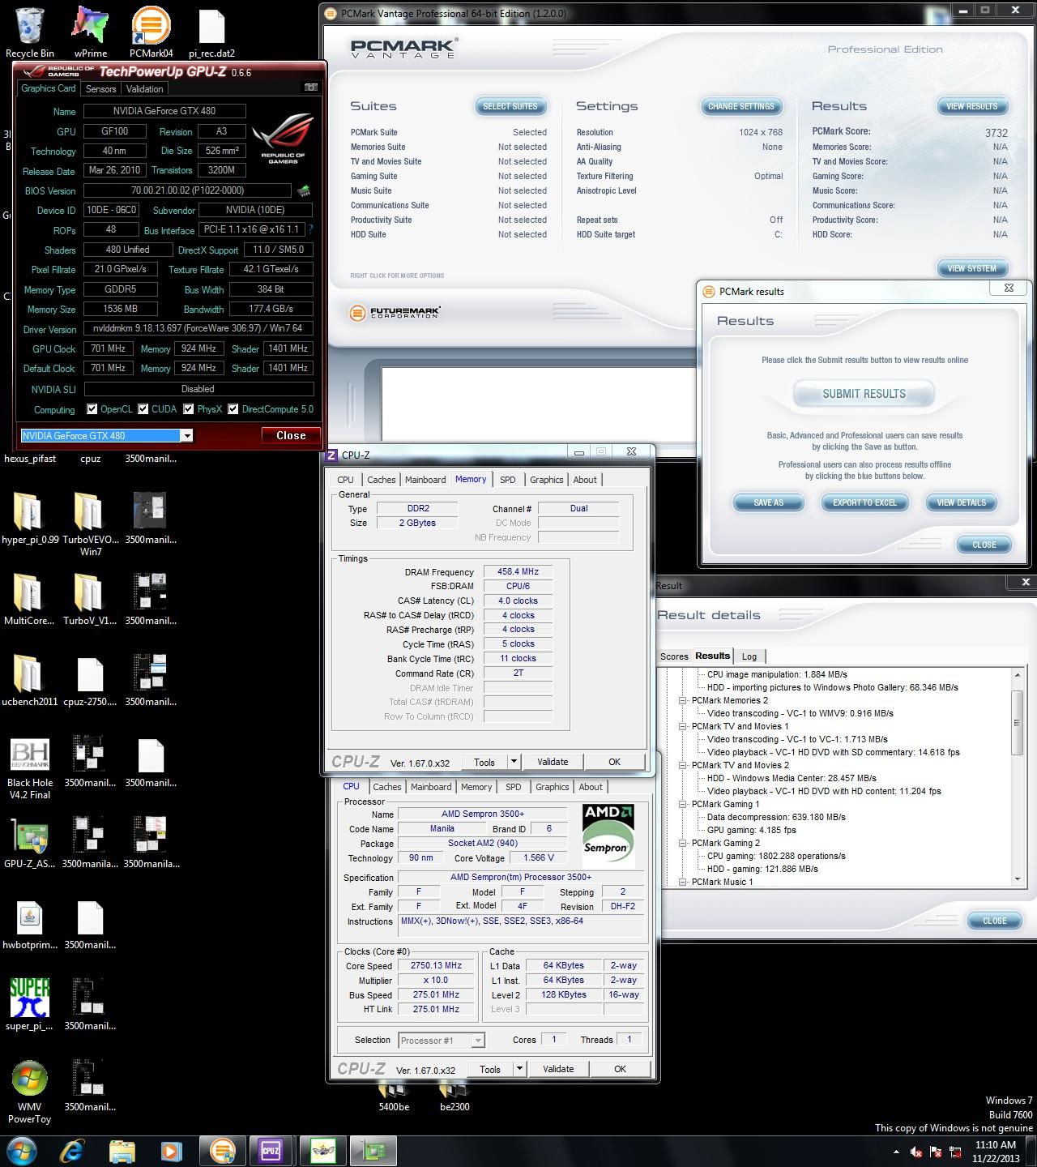Open the Mainboard tab in upper CPU-Z
1037x1167 pixels.
pyautogui.click(x=425, y=480)
